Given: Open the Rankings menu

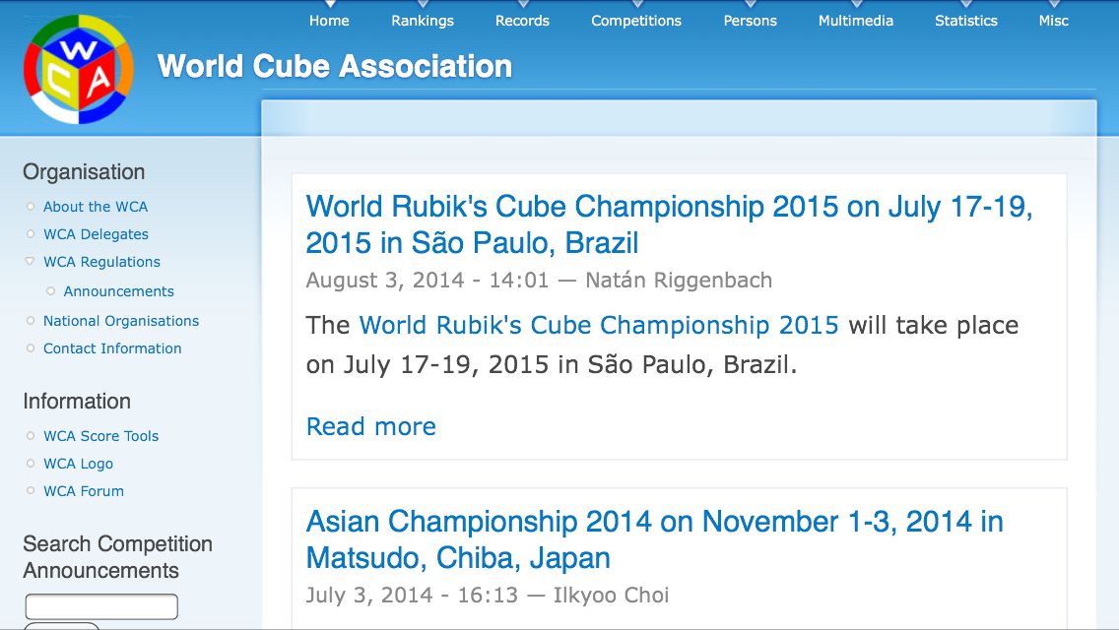Looking at the screenshot, I should 423,21.
